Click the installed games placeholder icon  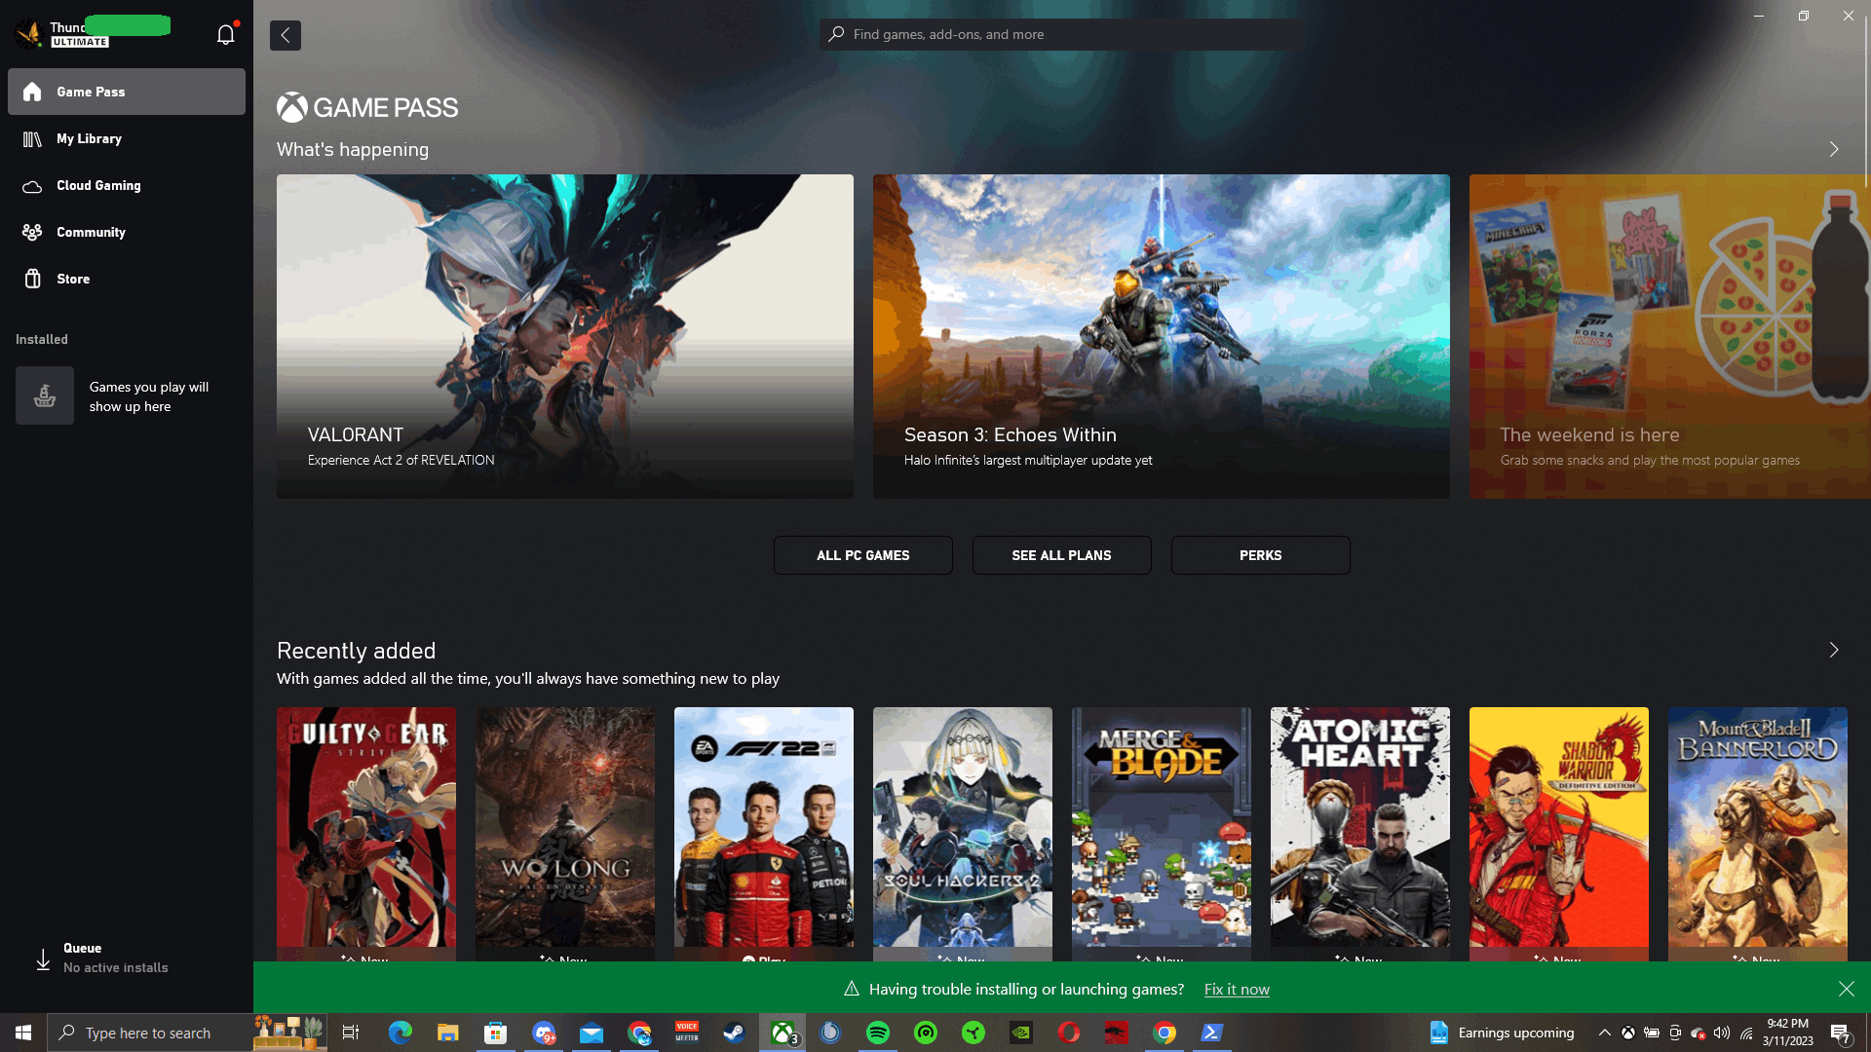point(45,395)
